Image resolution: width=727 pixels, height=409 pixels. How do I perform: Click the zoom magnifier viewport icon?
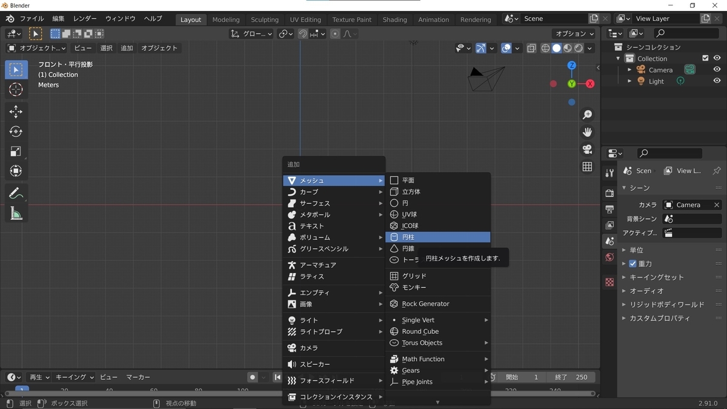coord(587,115)
